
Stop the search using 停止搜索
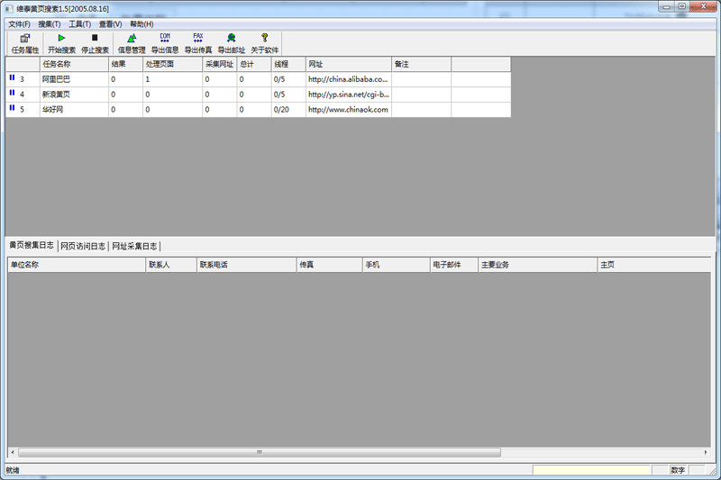coord(95,43)
